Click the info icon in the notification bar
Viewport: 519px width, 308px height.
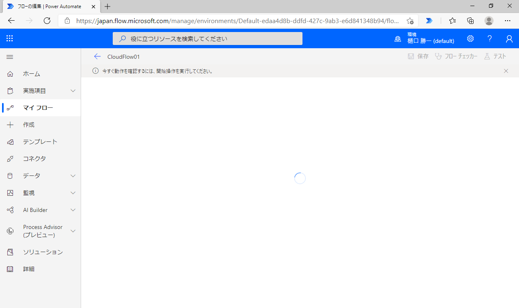pyautogui.click(x=96, y=71)
